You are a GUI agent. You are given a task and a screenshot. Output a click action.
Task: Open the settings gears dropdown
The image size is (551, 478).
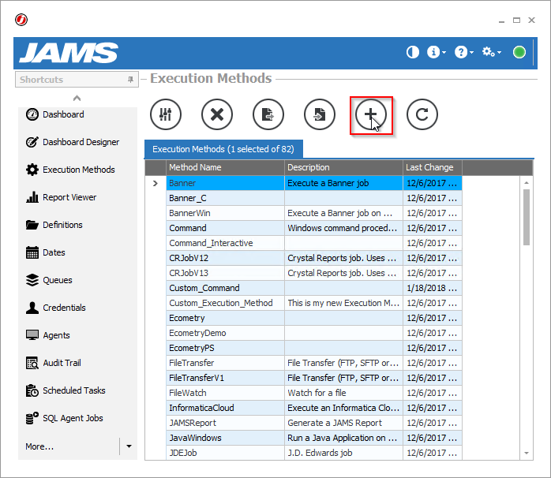point(492,52)
